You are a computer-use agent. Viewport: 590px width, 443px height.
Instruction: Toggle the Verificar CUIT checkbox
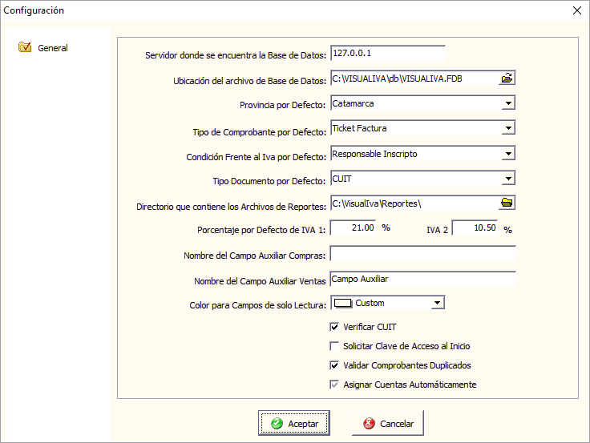[x=335, y=327]
